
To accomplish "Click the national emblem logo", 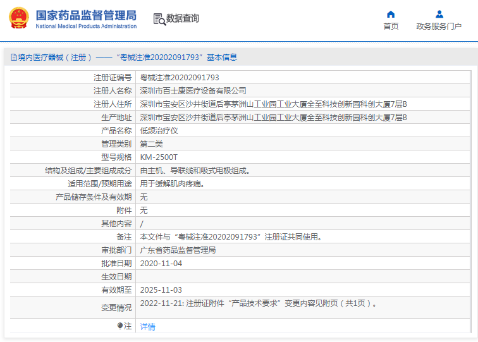I will pyautogui.click(x=18, y=18).
